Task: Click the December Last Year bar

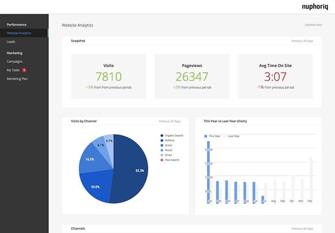Action: pyautogui.click(x=311, y=180)
